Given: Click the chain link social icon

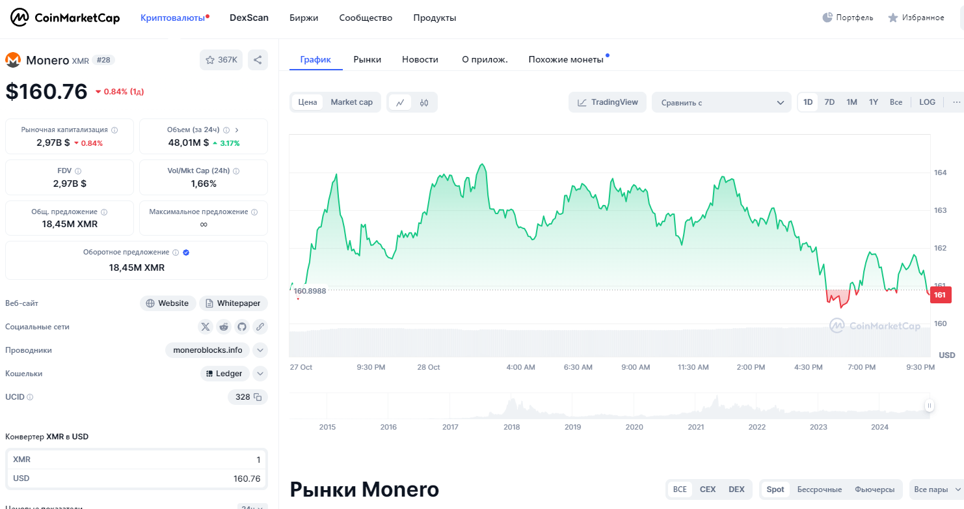Looking at the screenshot, I should [260, 327].
